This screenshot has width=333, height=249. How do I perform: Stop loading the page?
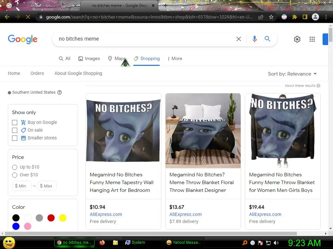[28, 17]
